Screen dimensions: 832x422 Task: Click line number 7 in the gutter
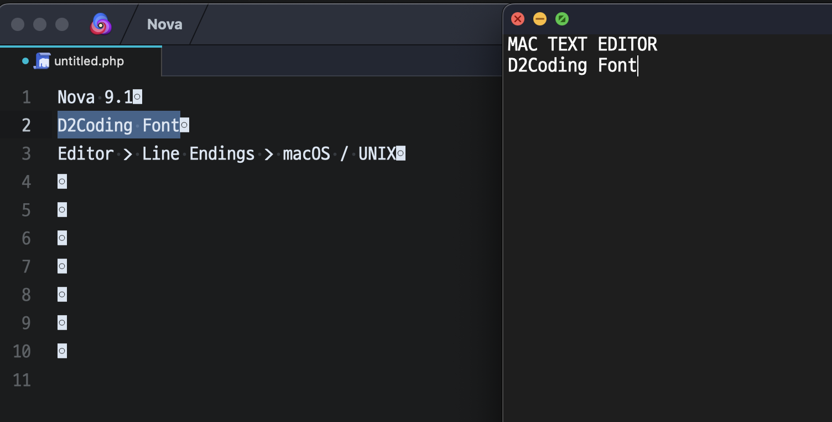pos(26,266)
